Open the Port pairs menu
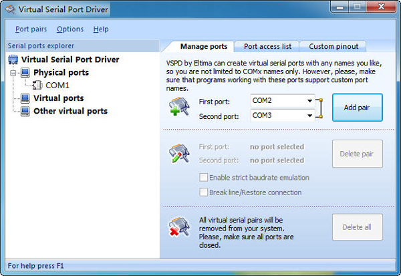The image size is (401, 276). pyautogui.click(x=31, y=29)
